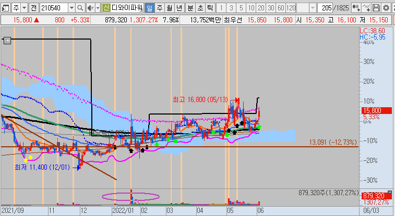
Task: Switch to the second chart tab 초
Action: (200, 8)
